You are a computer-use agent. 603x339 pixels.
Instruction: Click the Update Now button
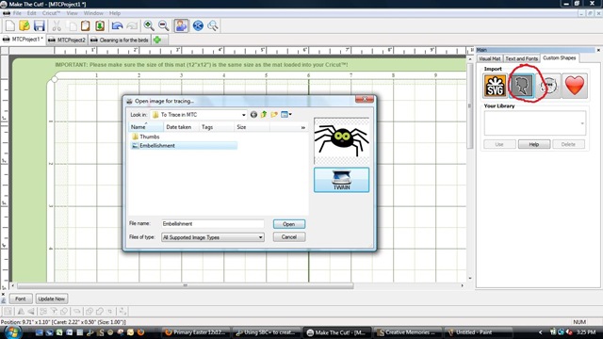[52, 299]
